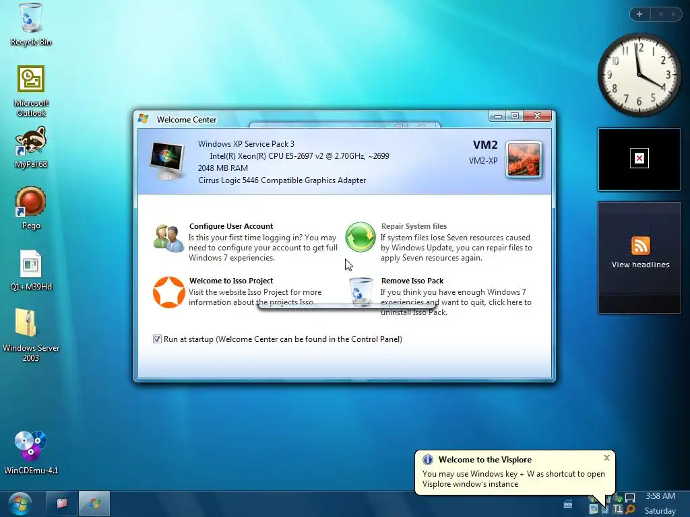Click the recycle bin Remove Isso Pack icon
Screen dimensions: 690x517
point(361,291)
